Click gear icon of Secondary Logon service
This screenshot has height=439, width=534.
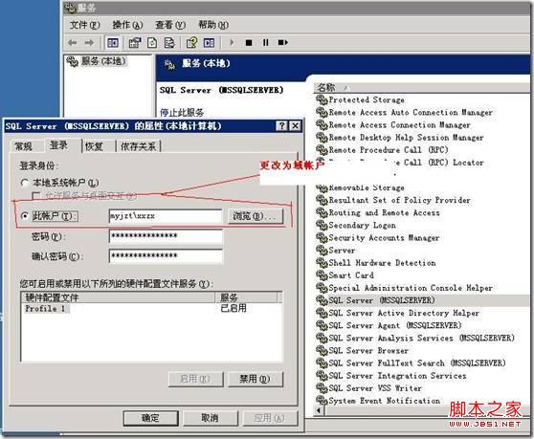[322, 225]
